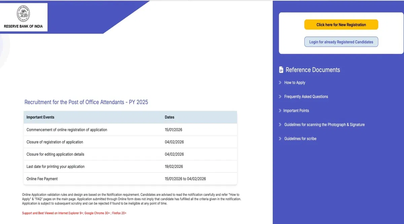Select the Online Fee Payment table row
Screen dimensions: 404x224
click(x=130, y=179)
